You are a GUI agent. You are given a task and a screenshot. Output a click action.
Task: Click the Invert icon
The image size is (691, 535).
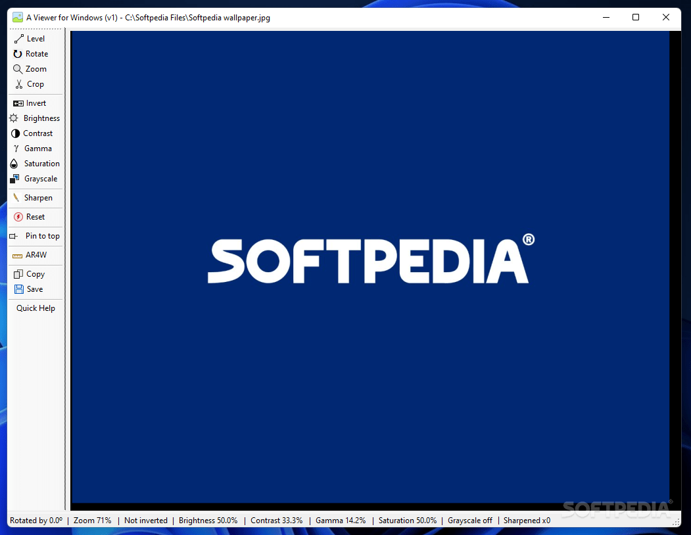click(18, 104)
